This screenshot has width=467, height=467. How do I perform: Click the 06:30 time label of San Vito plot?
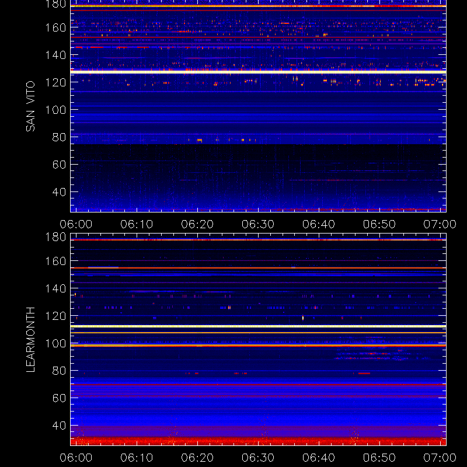[258, 224]
